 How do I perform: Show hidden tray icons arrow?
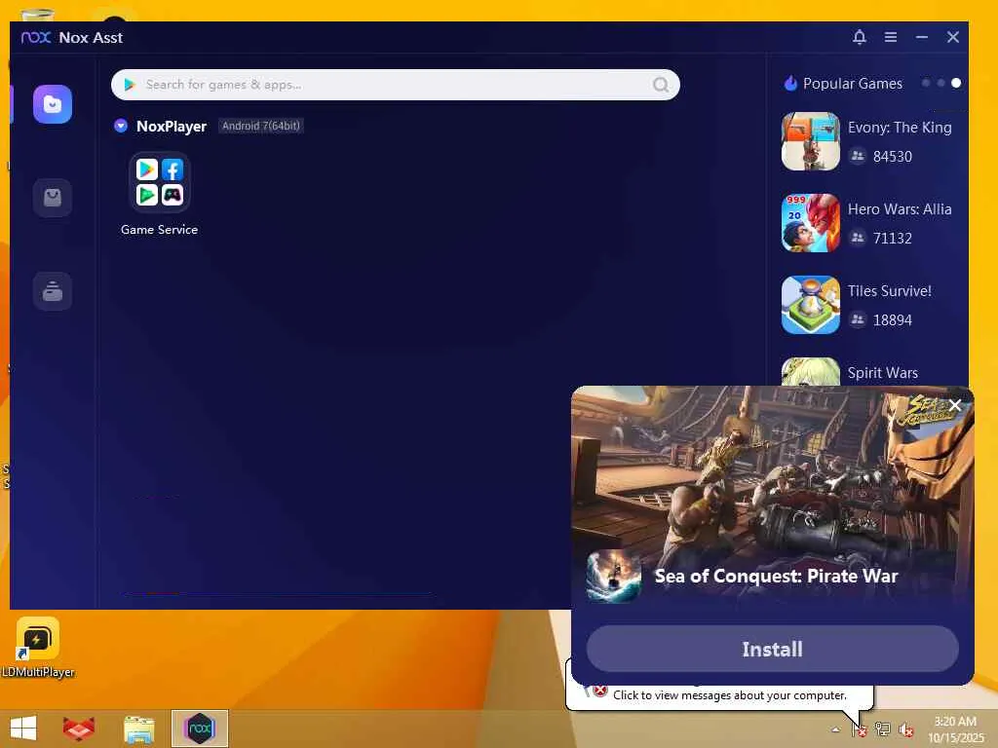coord(835,729)
